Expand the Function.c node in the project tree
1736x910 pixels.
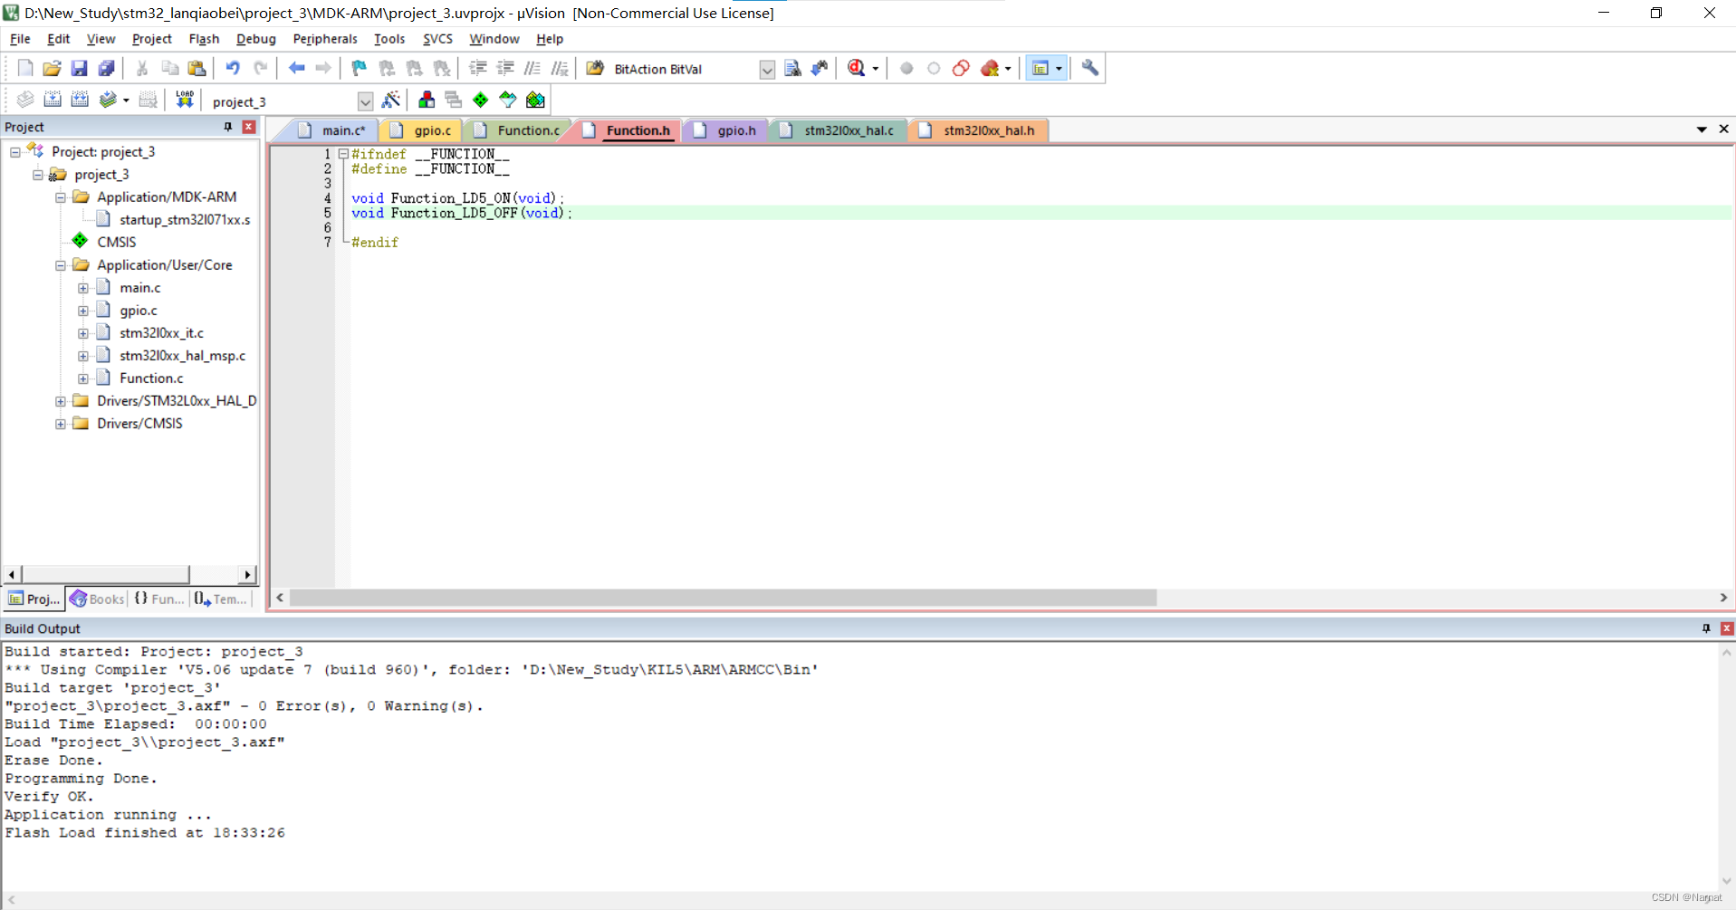click(x=83, y=378)
